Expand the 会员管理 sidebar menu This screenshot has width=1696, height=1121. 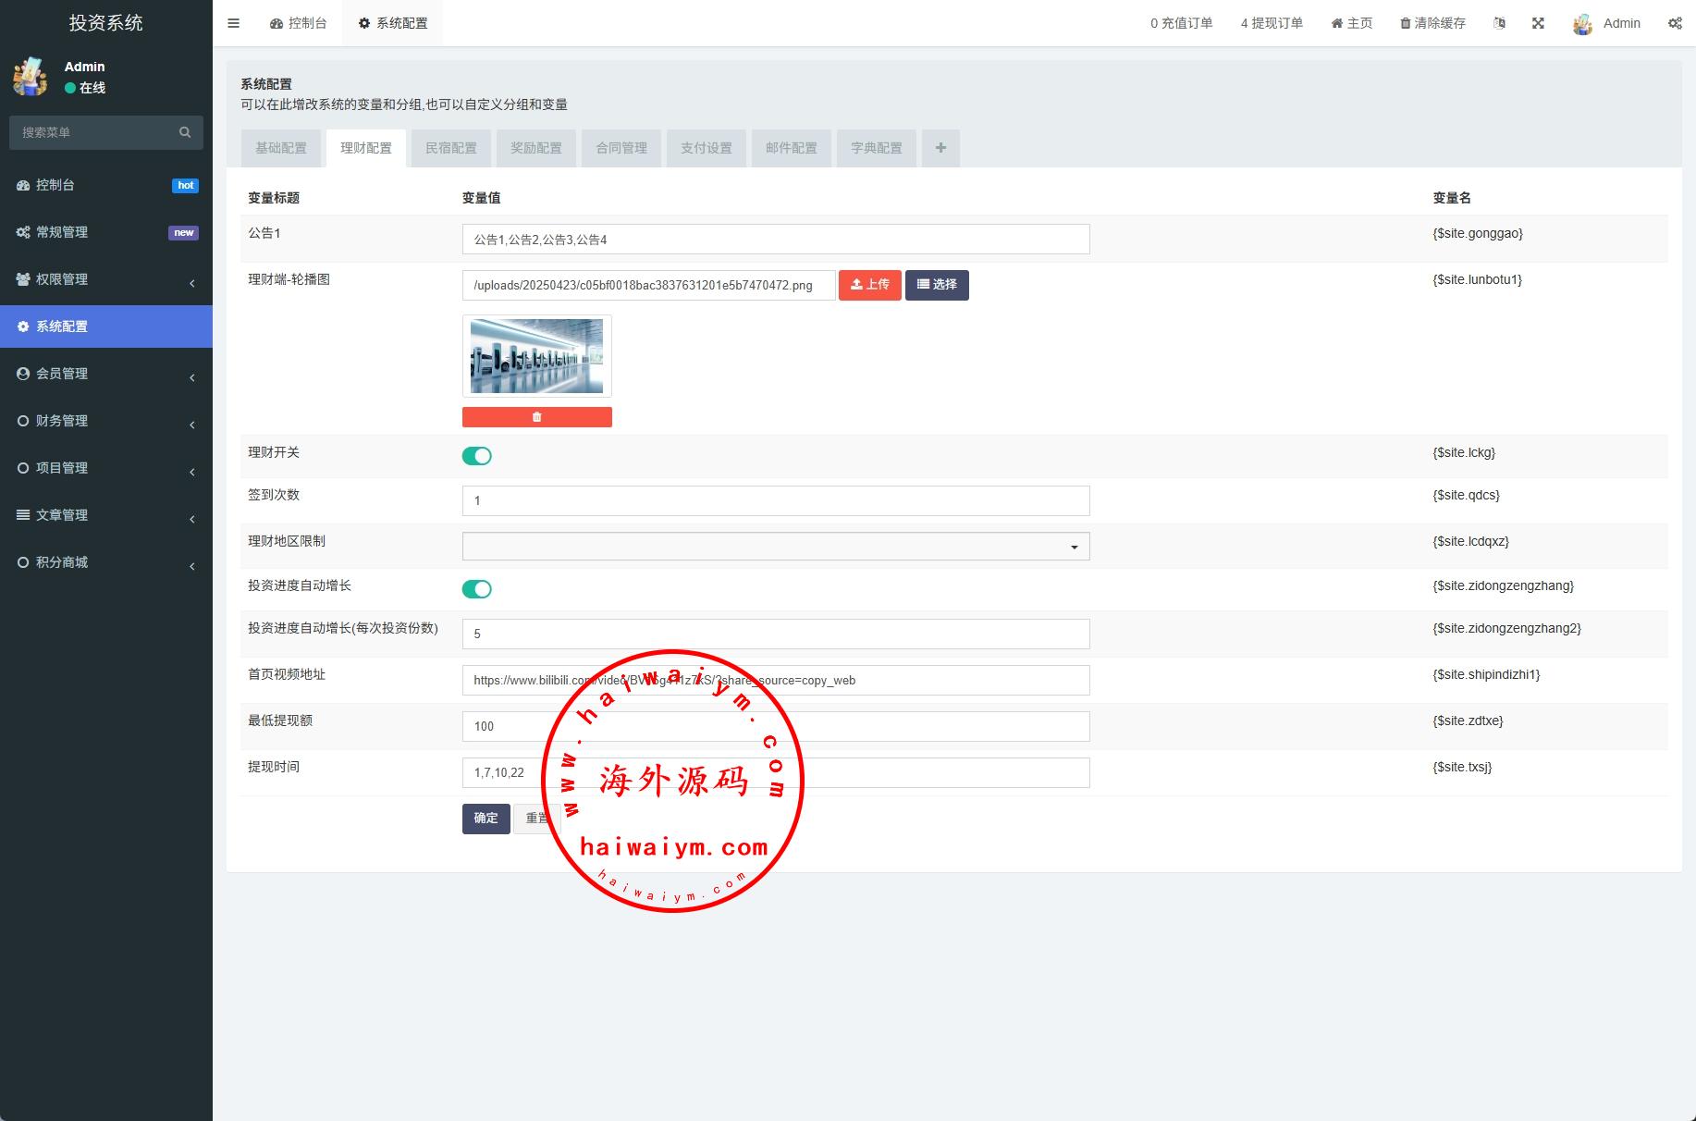[x=105, y=374]
